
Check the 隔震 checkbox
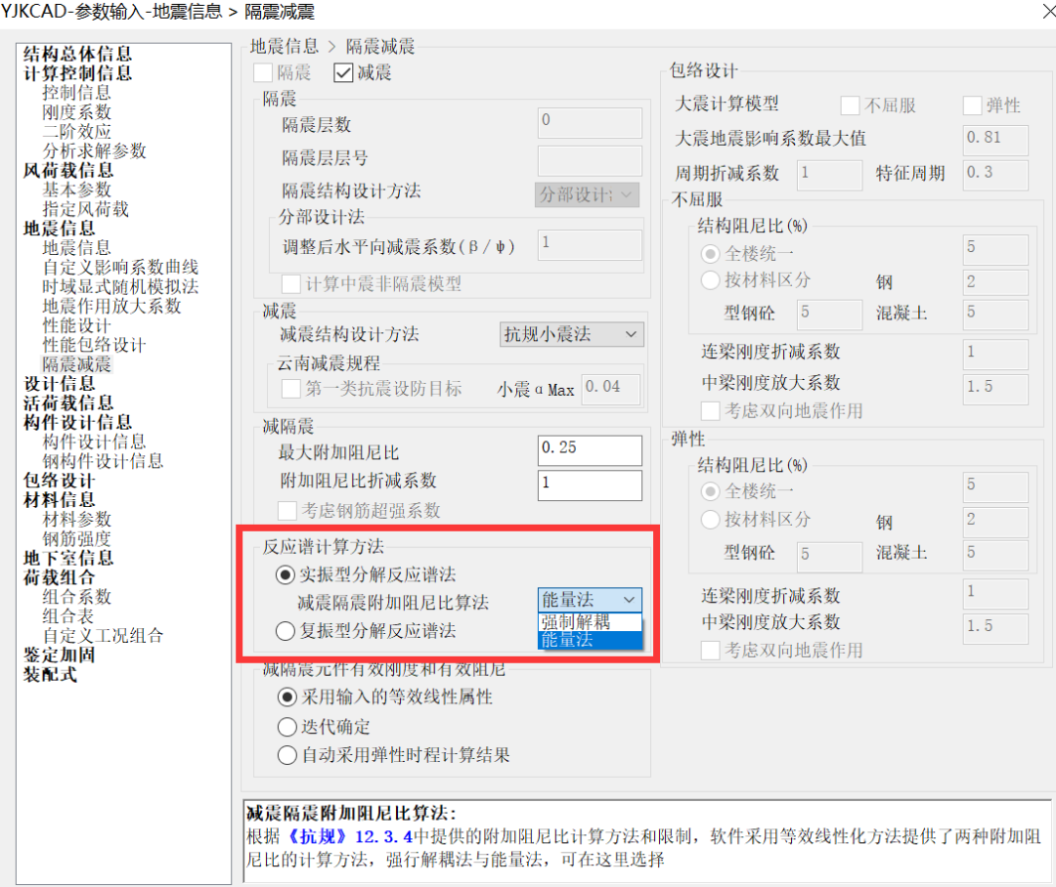click(x=263, y=72)
